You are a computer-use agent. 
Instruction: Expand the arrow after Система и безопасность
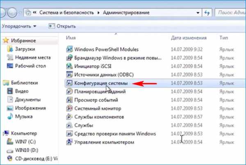click(98, 13)
